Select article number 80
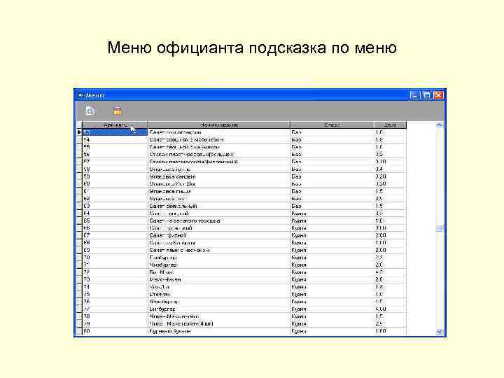 pyautogui.click(x=115, y=331)
